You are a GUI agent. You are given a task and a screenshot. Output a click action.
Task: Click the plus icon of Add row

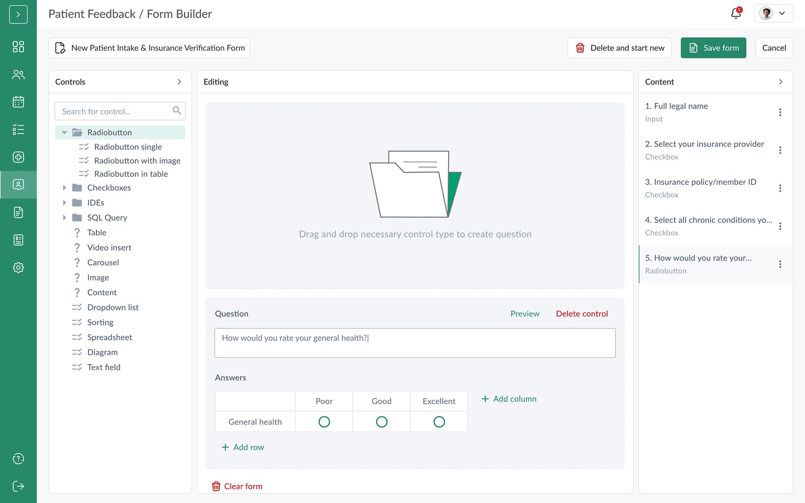[x=225, y=447]
